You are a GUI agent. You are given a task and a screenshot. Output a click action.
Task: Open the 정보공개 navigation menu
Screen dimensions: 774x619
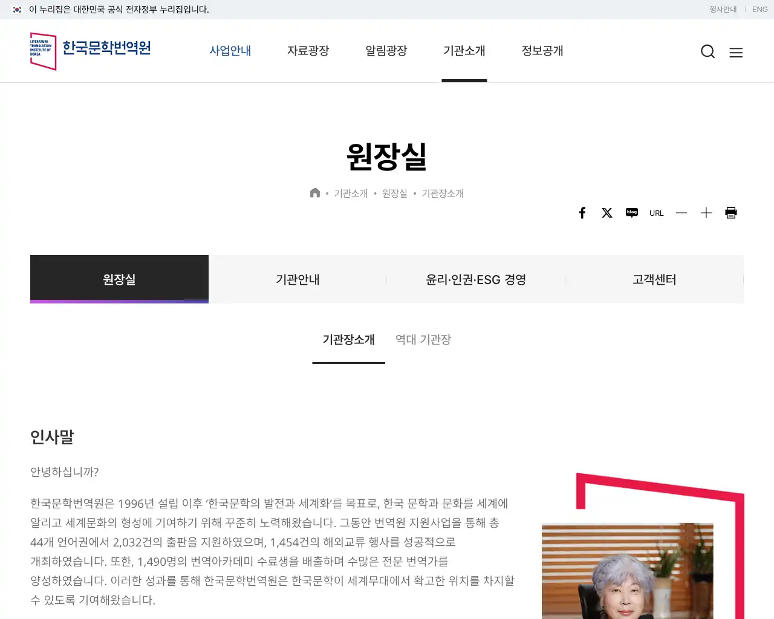542,51
